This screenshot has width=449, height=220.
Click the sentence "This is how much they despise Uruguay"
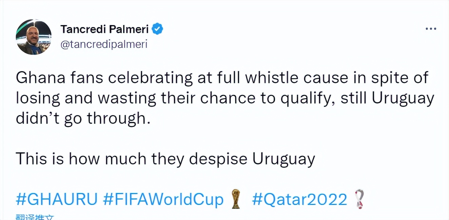coord(165,159)
